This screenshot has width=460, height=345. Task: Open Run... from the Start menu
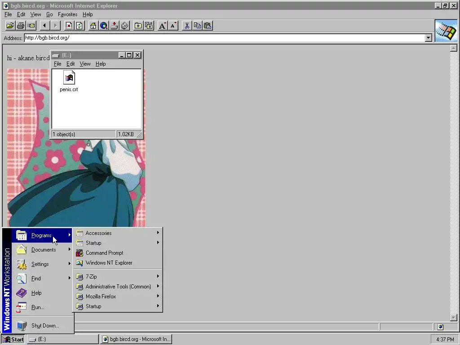(43, 307)
